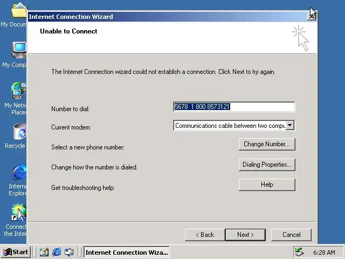Select the Internet Connection Wizard taskbar button
345x259 pixels.
(x=127, y=252)
